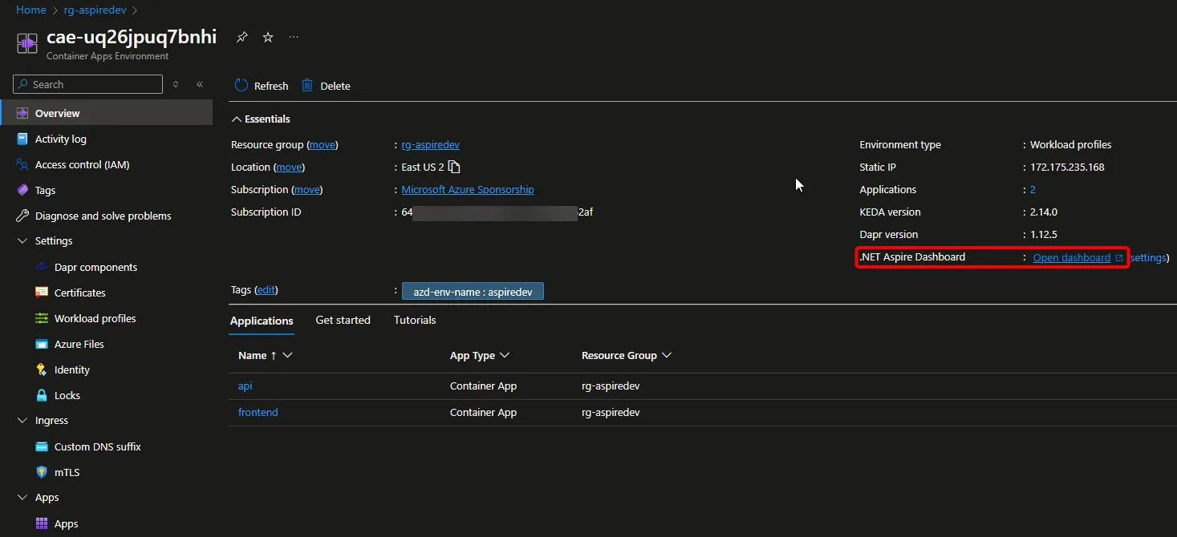Click the Locks padlock icon

click(42, 395)
